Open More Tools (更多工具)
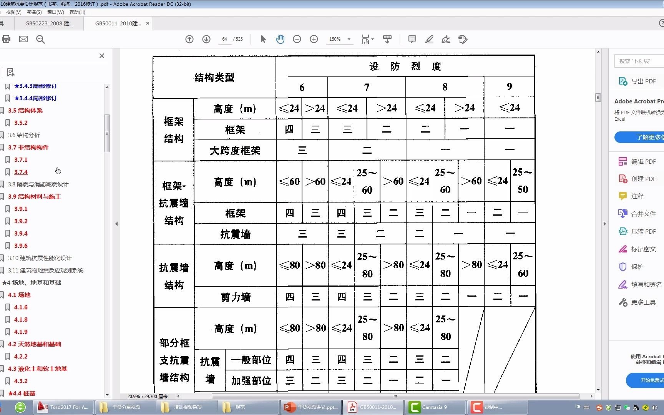This screenshot has width=664, height=415. pos(638,302)
